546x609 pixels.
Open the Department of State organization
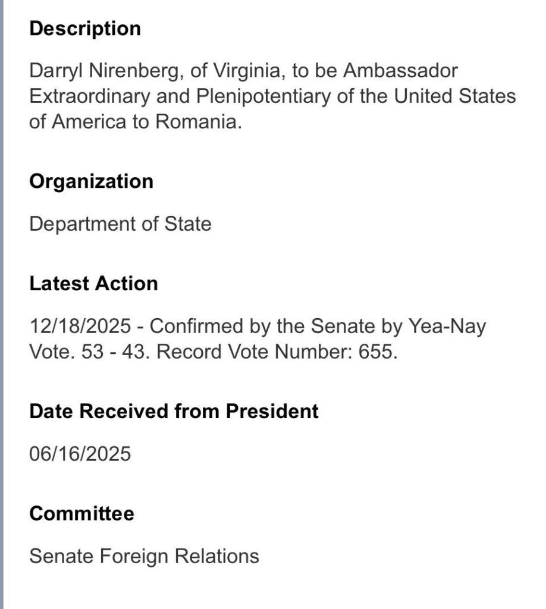tap(120, 224)
